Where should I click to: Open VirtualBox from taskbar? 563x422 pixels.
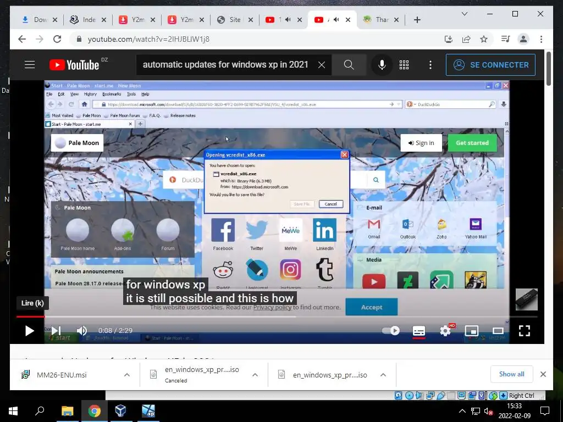click(120, 411)
